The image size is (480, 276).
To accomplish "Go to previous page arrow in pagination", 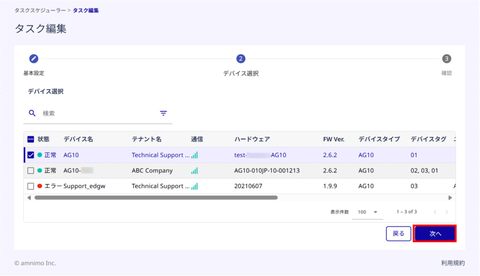I will pos(435,212).
